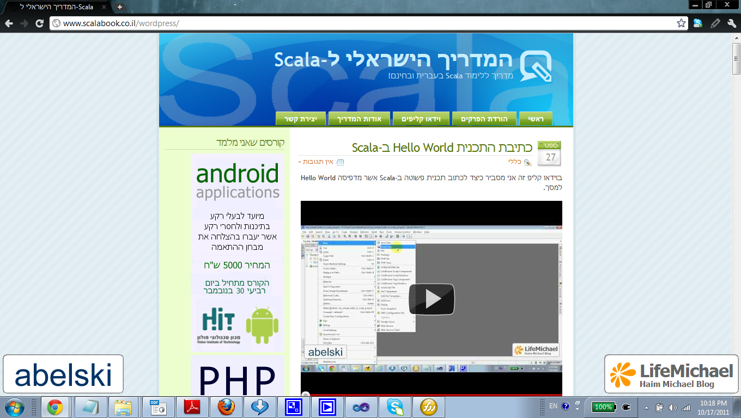741x418 pixels.
Task: Click the Chrome icon in the taskbar
Action: click(x=54, y=407)
